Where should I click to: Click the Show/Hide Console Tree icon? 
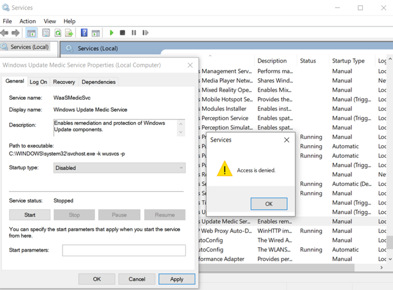32,33
